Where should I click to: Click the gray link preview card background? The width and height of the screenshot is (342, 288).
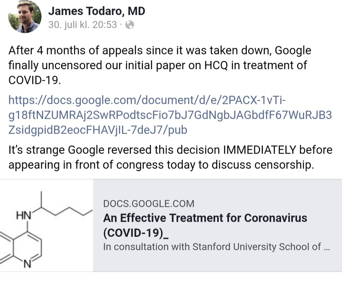218,226
